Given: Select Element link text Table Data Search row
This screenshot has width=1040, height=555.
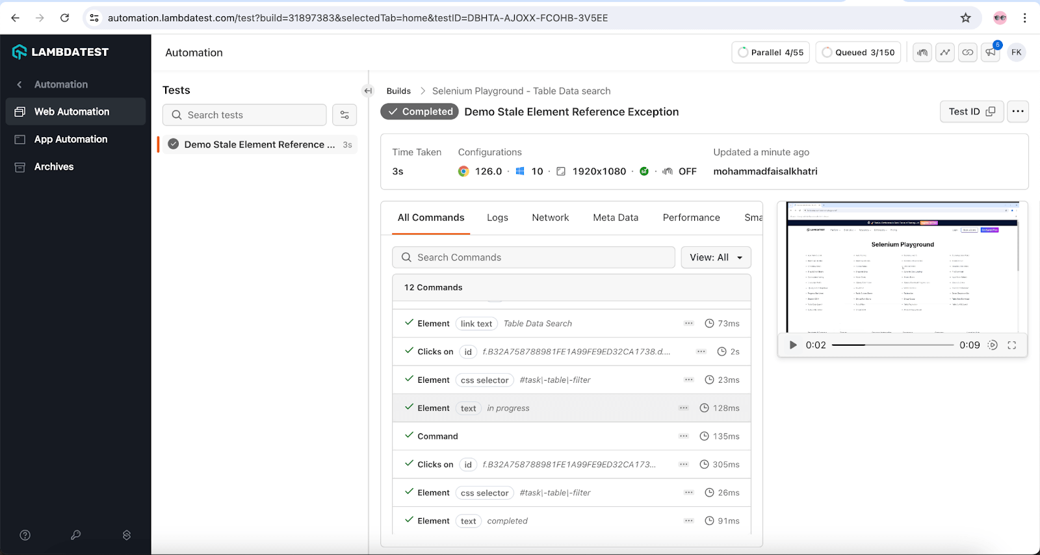Looking at the screenshot, I should click(x=571, y=324).
